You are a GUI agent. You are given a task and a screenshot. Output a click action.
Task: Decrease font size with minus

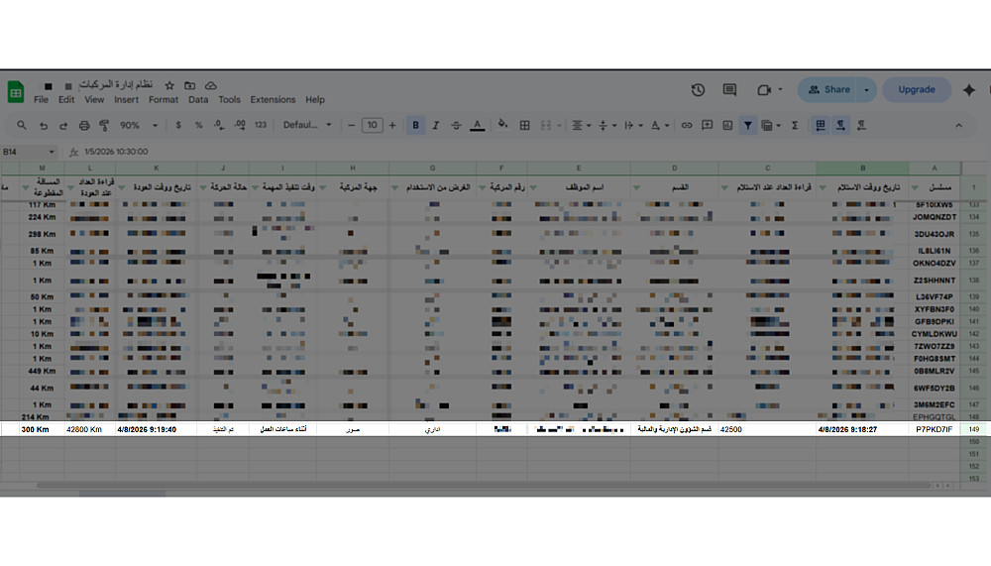(352, 125)
